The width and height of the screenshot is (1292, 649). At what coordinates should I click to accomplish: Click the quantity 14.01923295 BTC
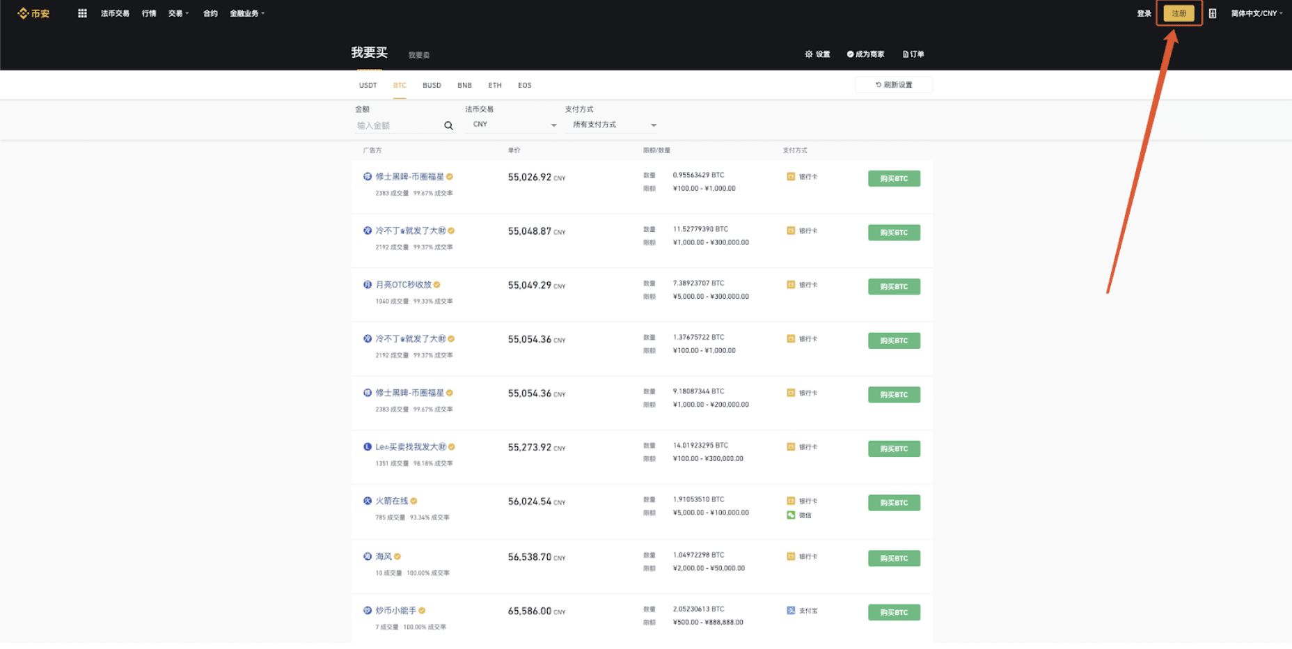(700, 446)
